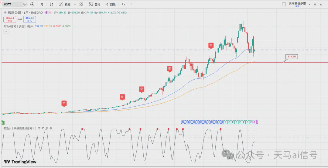Open the candlestick chart type picker
The image size is (328, 168).
click(51, 4)
